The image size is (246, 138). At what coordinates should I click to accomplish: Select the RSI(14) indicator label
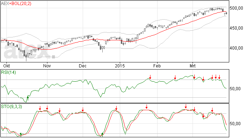pos(9,72)
